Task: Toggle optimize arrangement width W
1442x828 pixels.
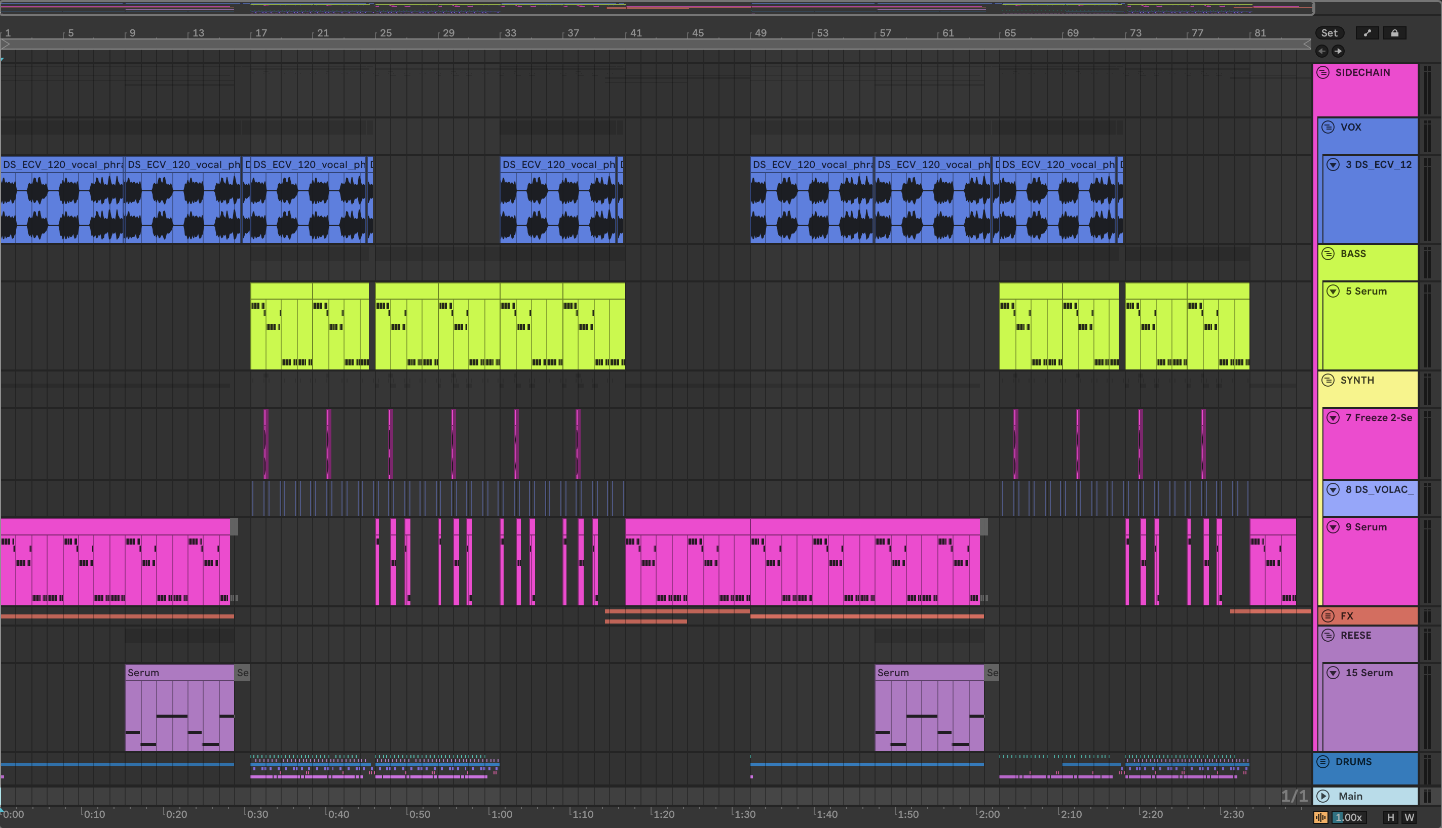Action: [1409, 817]
